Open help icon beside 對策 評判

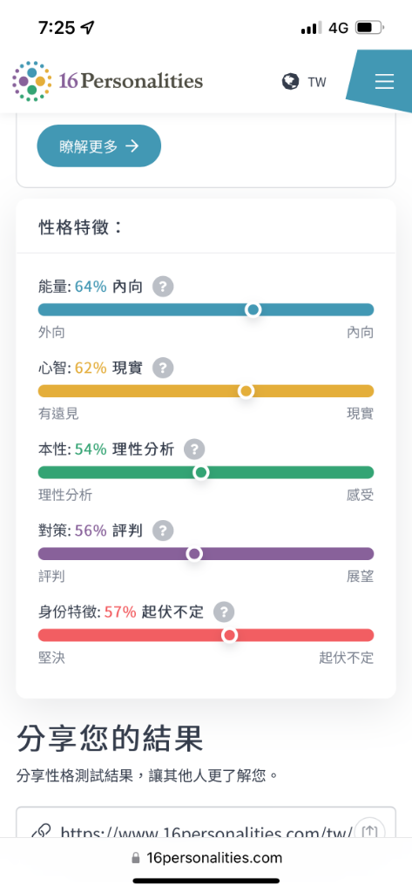point(163,530)
